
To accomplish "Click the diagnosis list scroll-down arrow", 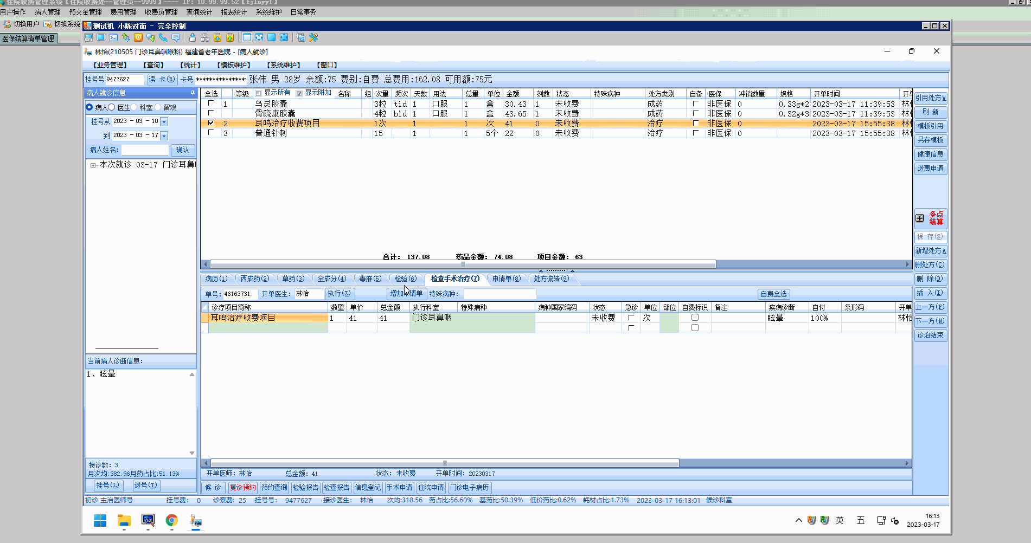I will tap(192, 453).
